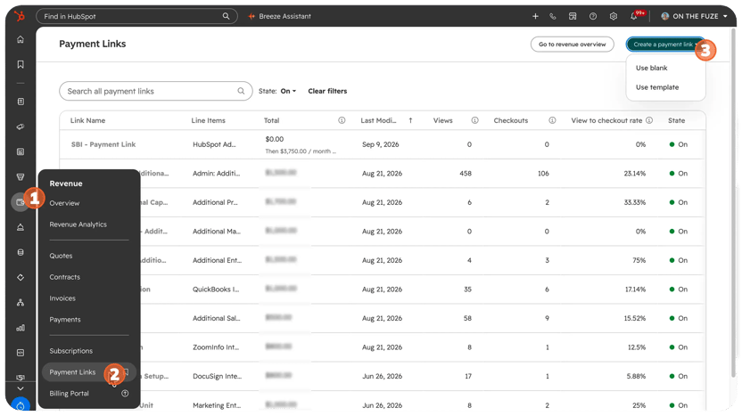Click the HubSpot sprocket logo
This screenshot has height=416, width=742.
[20, 16]
